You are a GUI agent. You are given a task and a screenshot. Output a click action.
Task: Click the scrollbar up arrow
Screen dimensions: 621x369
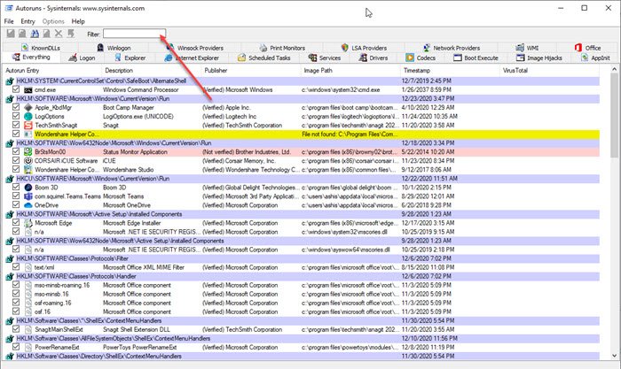pos(614,70)
